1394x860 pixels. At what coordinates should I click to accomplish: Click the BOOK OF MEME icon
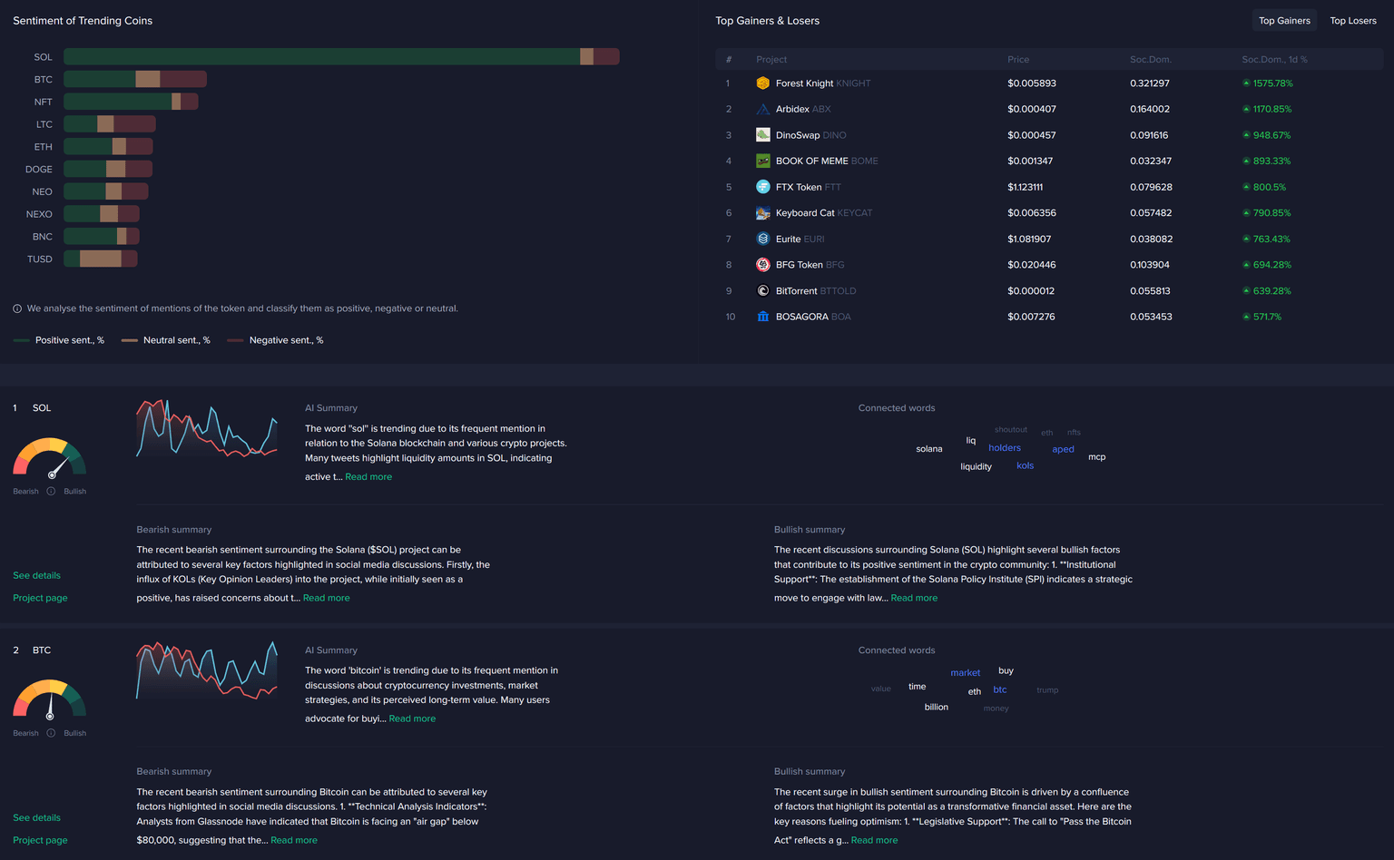pyautogui.click(x=762, y=161)
